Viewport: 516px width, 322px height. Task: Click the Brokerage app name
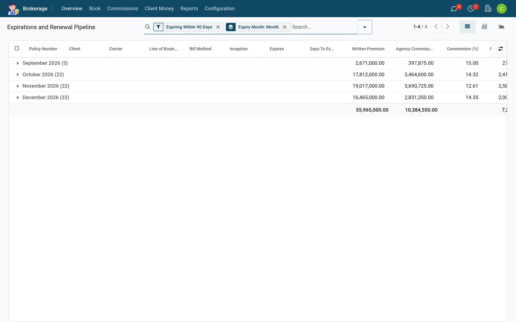(x=35, y=9)
